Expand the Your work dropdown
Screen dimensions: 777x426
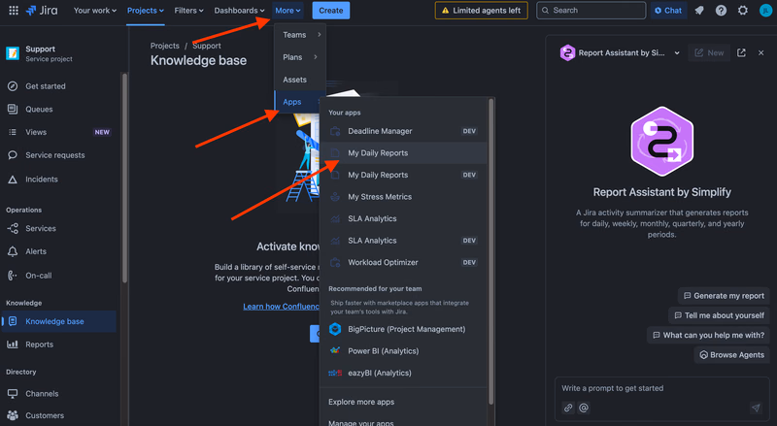click(x=95, y=11)
